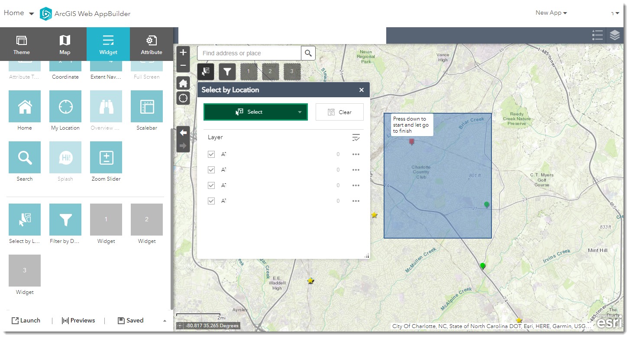Click in the Find address or place field

[x=249, y=53]
